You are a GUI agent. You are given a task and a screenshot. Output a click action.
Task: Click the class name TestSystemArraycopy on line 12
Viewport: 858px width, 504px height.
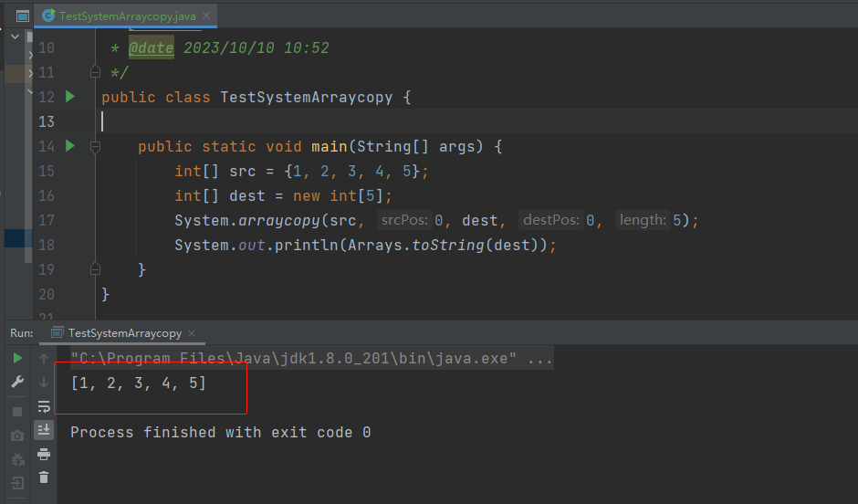click(x=307, y=98)
